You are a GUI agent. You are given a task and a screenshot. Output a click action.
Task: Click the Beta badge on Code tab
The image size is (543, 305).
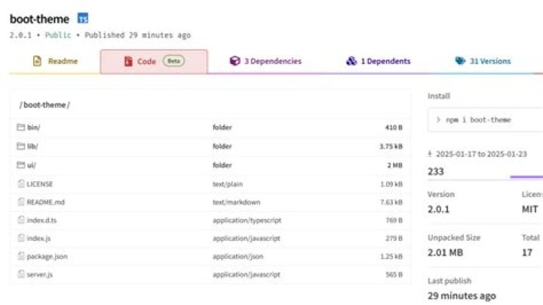[174, 61]
